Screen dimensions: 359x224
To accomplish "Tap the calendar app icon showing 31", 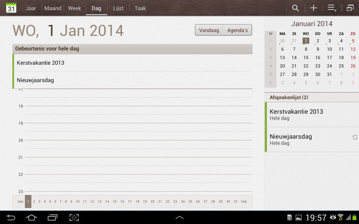I will (x=11, y=8).
